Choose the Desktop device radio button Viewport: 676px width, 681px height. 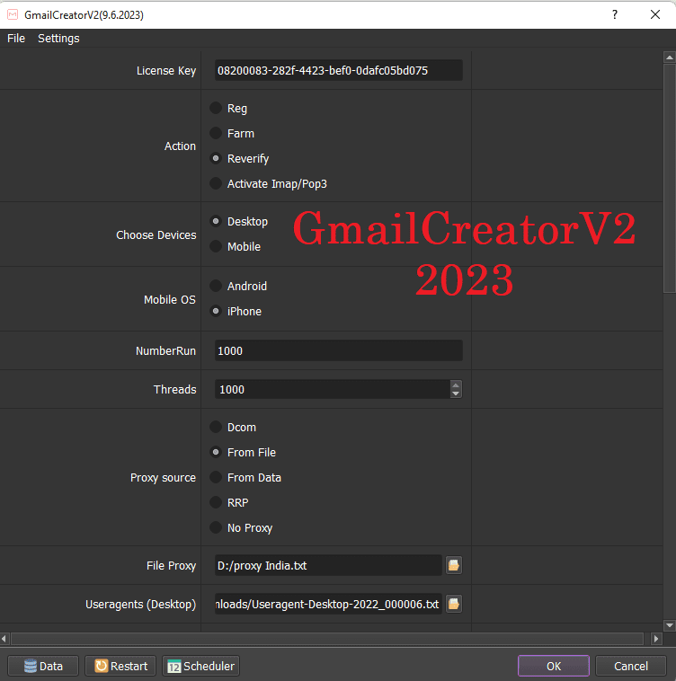[x=216, y=222]
